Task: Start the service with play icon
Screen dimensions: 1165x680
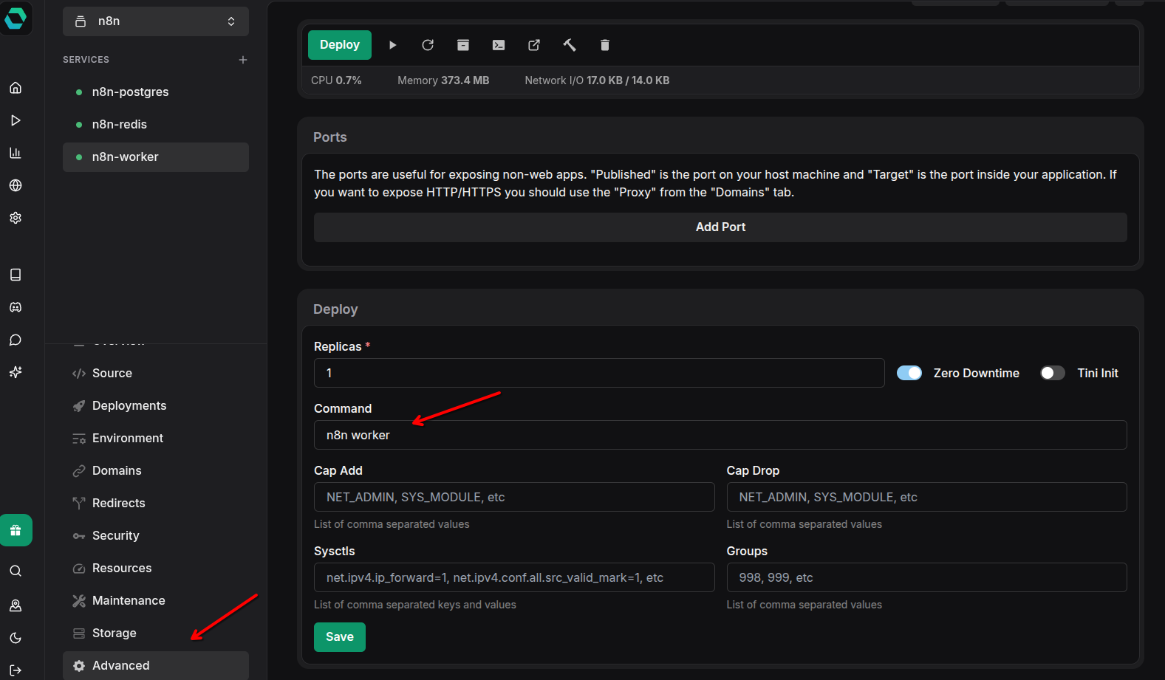Action: (392, 45)
